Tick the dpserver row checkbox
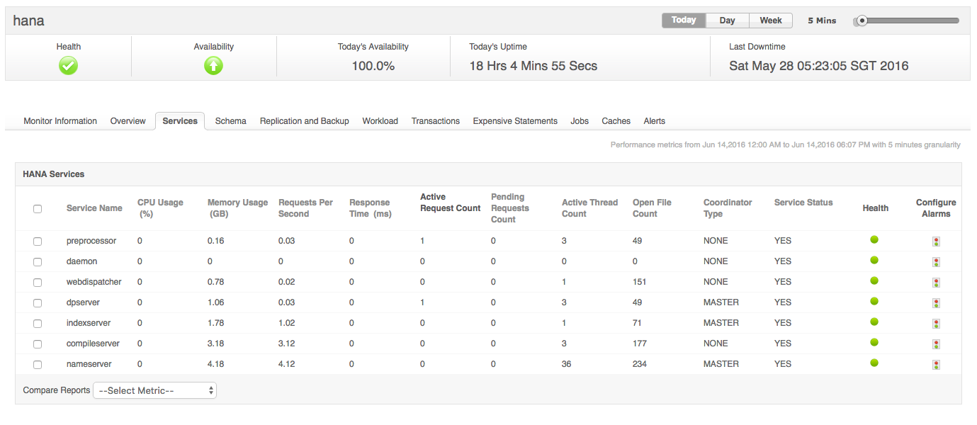Viewport: 977px width, 425px height. click(38, 303)
